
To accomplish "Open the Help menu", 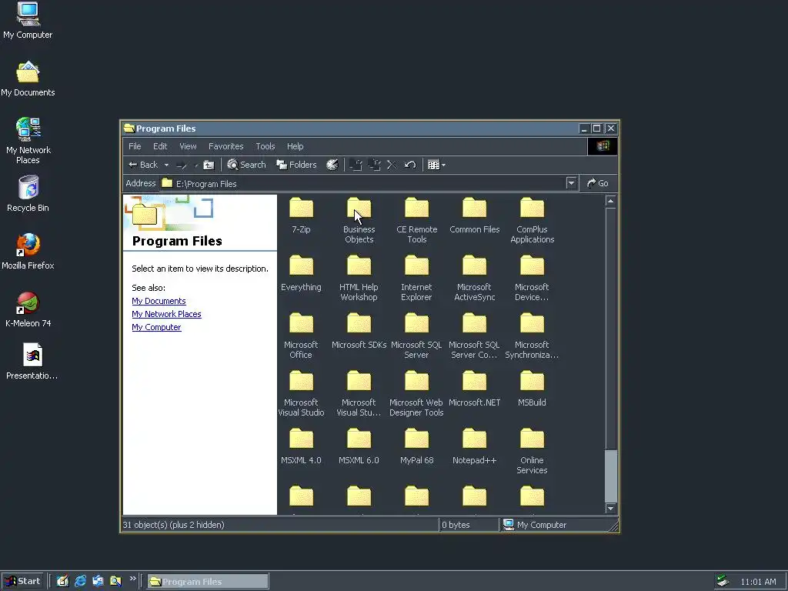I will tap(295, 146).
